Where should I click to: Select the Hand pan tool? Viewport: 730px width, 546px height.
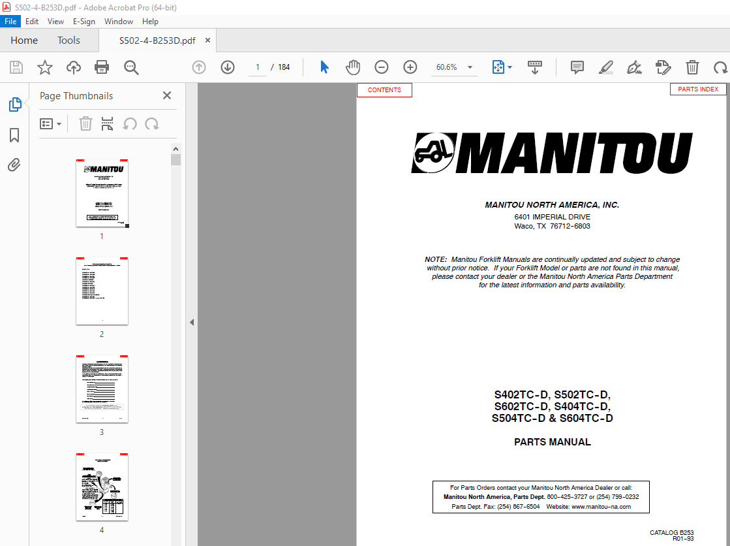point(353,67)
